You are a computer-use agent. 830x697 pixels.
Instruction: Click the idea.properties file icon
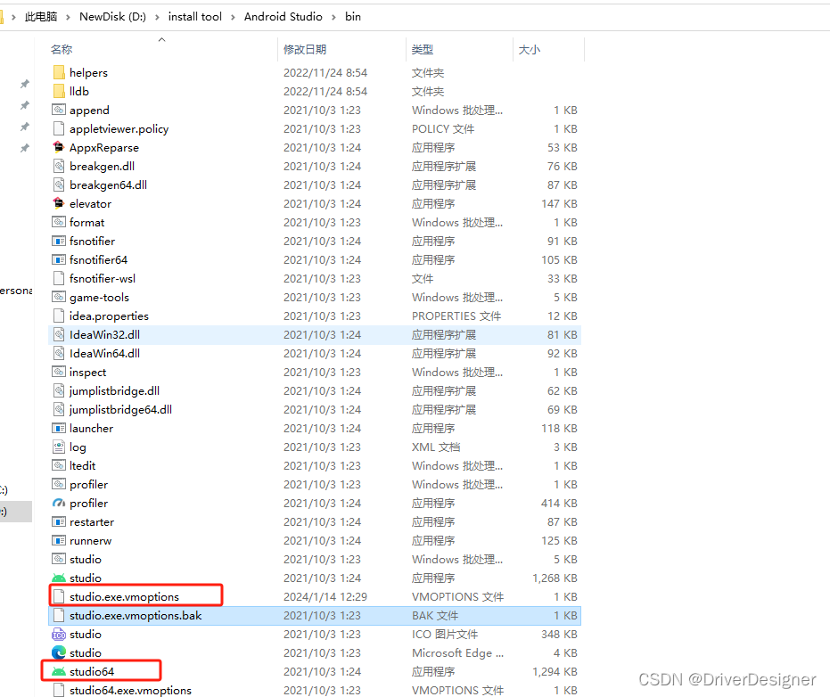tap(59, 316)
